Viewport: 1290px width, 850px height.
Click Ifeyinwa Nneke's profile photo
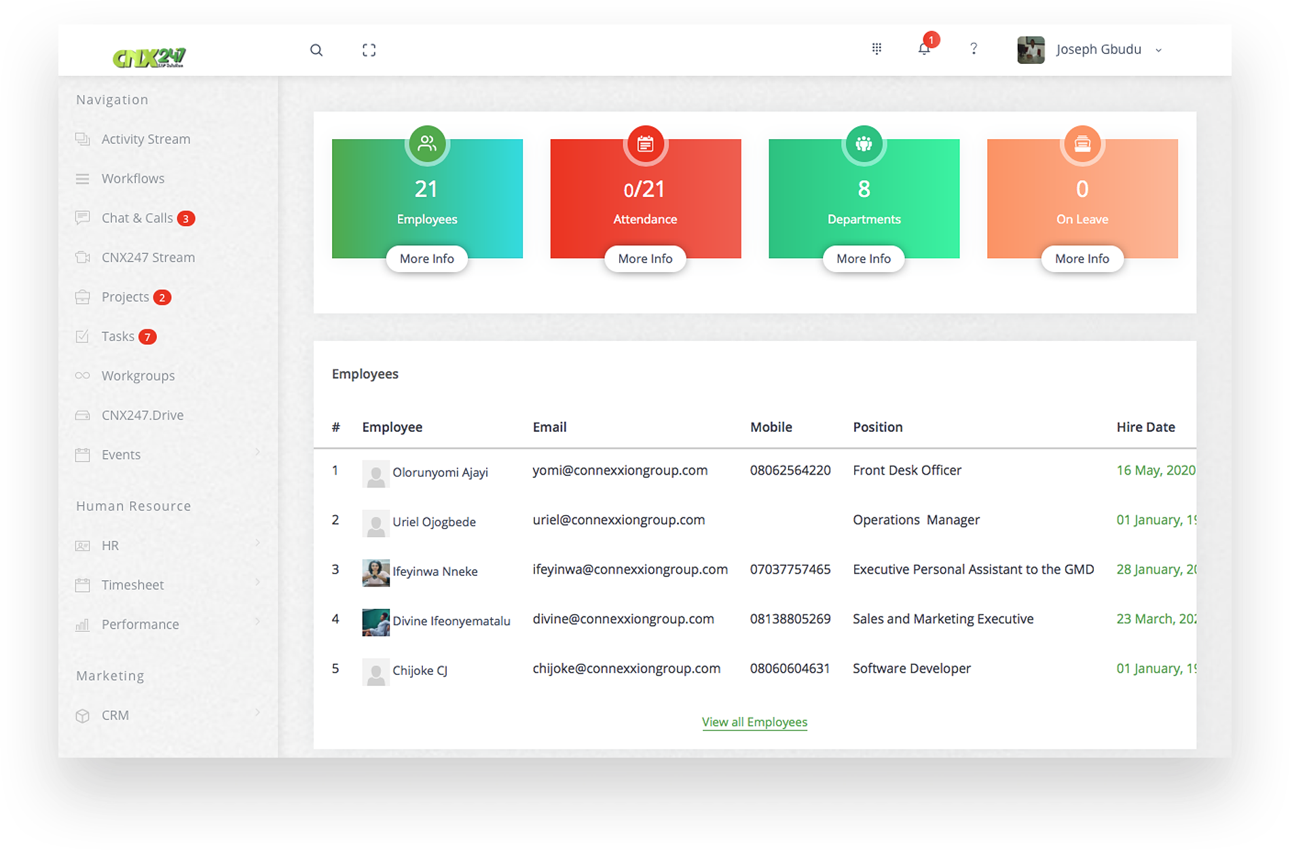point(375,572)
